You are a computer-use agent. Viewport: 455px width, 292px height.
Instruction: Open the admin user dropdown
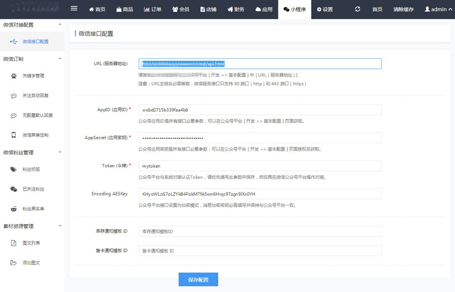point(438,9)
